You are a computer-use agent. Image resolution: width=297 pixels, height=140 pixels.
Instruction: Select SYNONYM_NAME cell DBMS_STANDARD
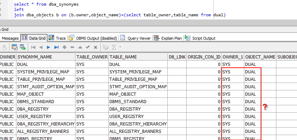pos(46,102)
